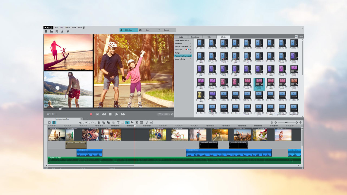347x195 pixels.
Task: Open the title editor with the T icon
Action: [x=118, y=123]
